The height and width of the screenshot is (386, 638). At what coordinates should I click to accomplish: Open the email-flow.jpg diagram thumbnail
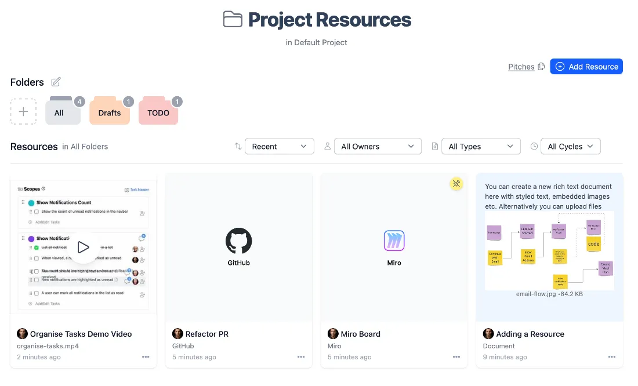[549, 250]
